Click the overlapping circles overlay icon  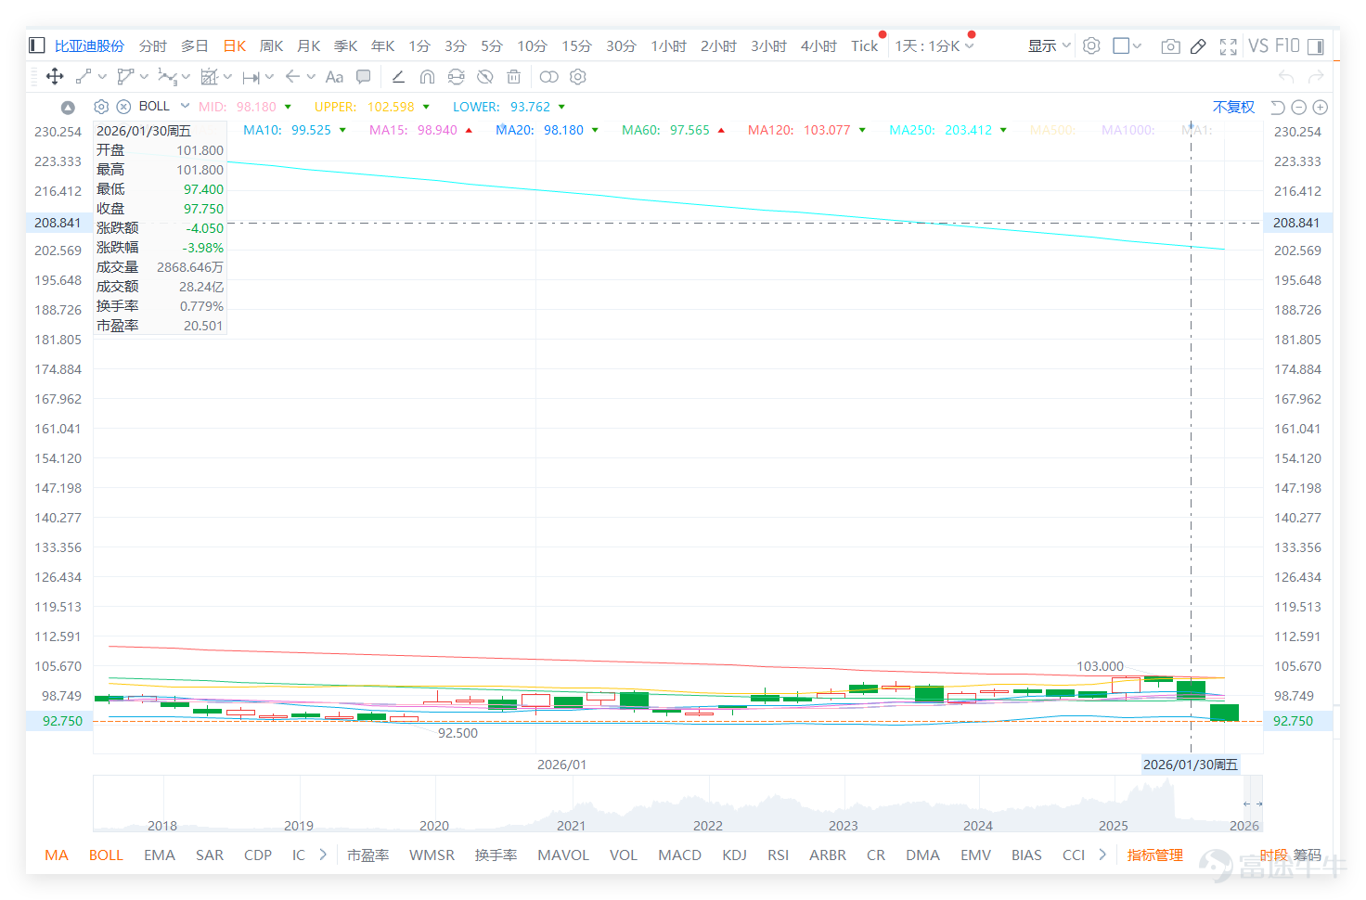tap(549, 77)
